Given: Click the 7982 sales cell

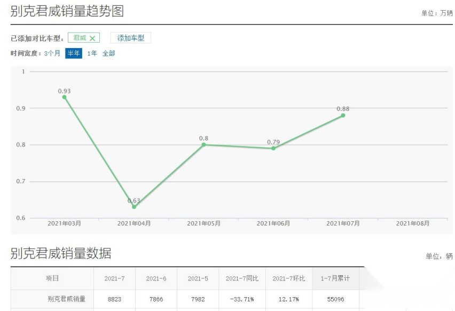Looking at the screenshot, I should pyautogui.click(x=198, y=299).
